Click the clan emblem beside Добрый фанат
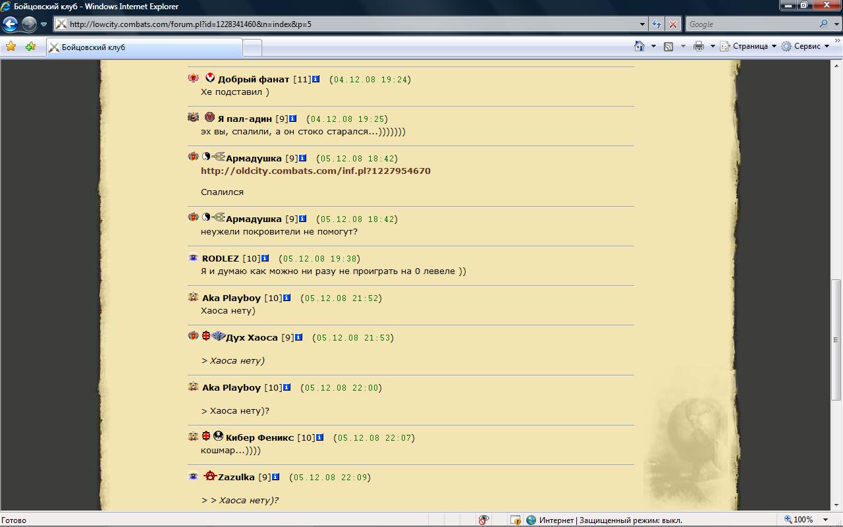 click(210, 78)
